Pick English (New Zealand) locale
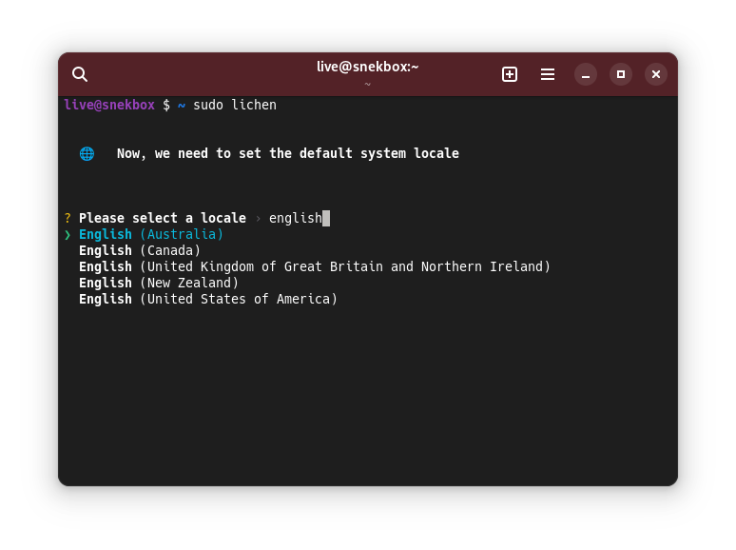The image size is (736, 550). [x=159, y=283]
